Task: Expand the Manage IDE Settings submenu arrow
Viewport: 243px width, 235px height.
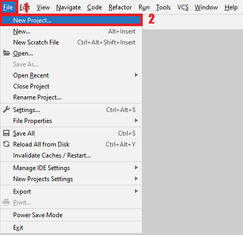Action: click(x=136, y=167)
